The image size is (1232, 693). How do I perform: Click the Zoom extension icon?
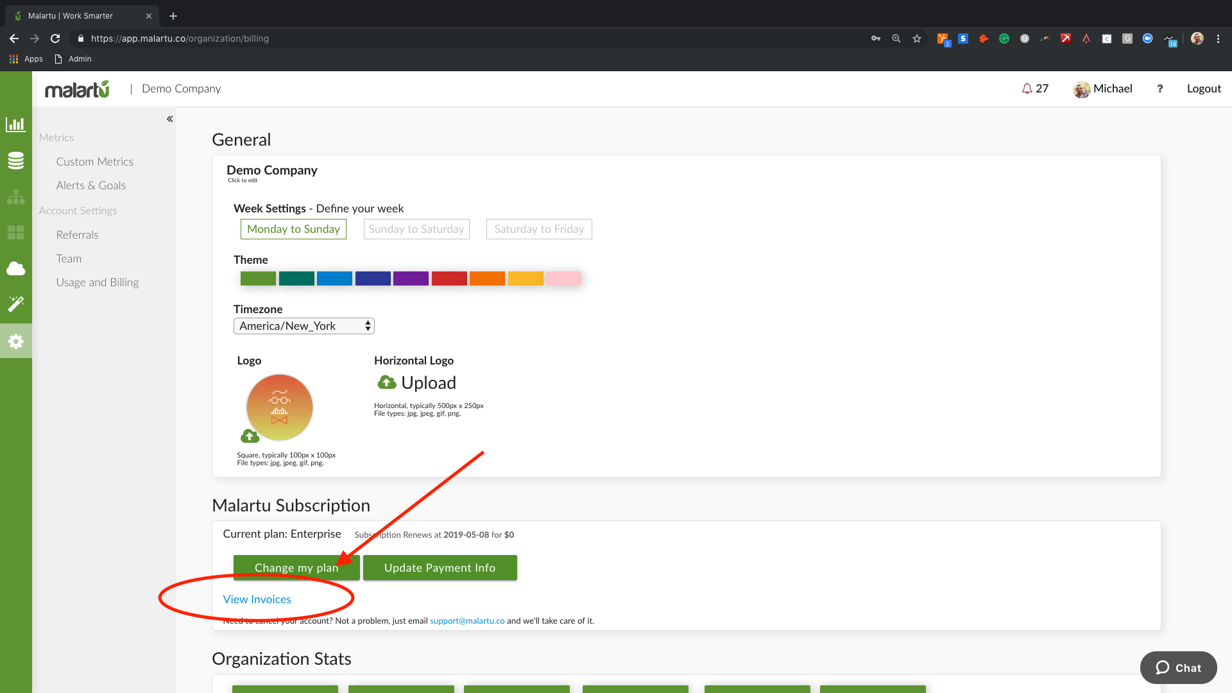pos(1148,38)
